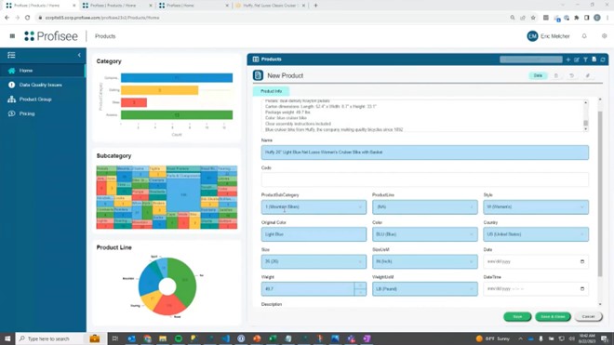Image resolution: width=614 pixels, height=345 pixels.
Task: Click the attachment icon on the form toolbar
Action: [588, 75]
